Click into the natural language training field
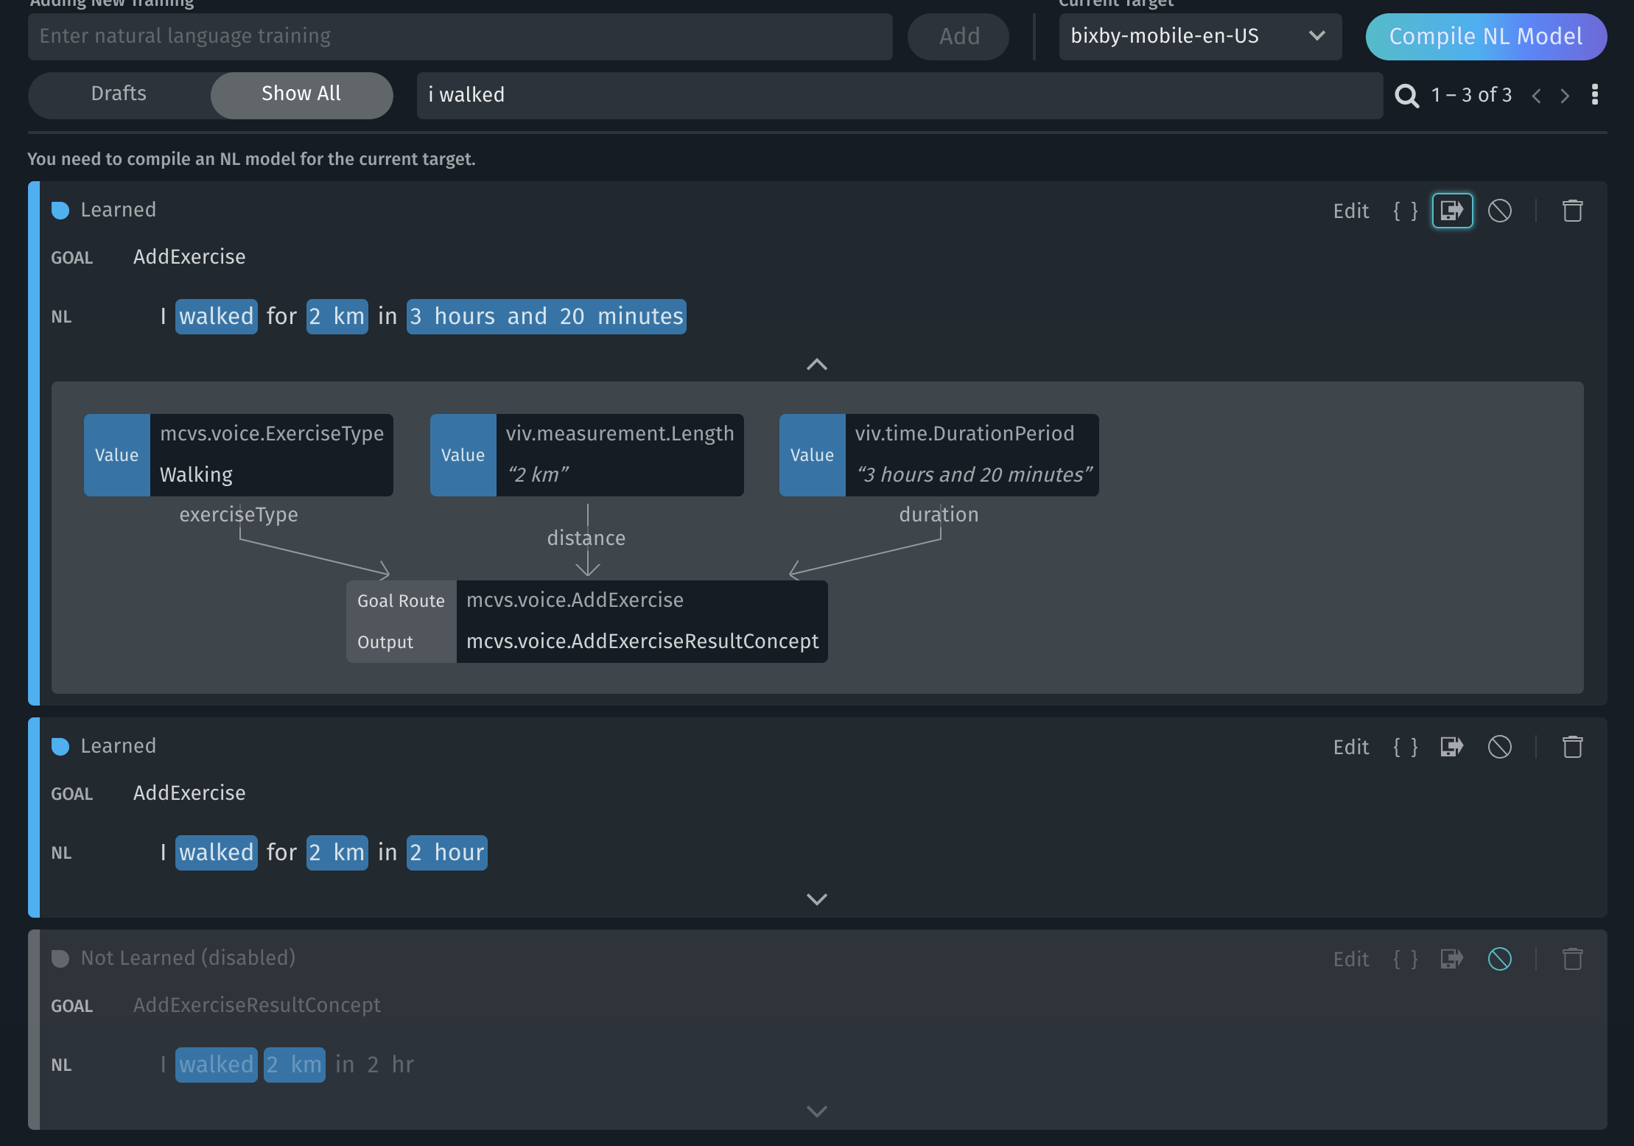This screenshot has width=1634, height=1146. pyautogui.click(x=460, y=36)
